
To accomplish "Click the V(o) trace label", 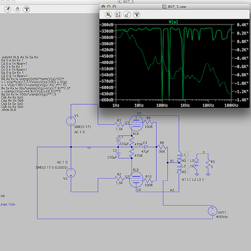I will coord(173,22).
